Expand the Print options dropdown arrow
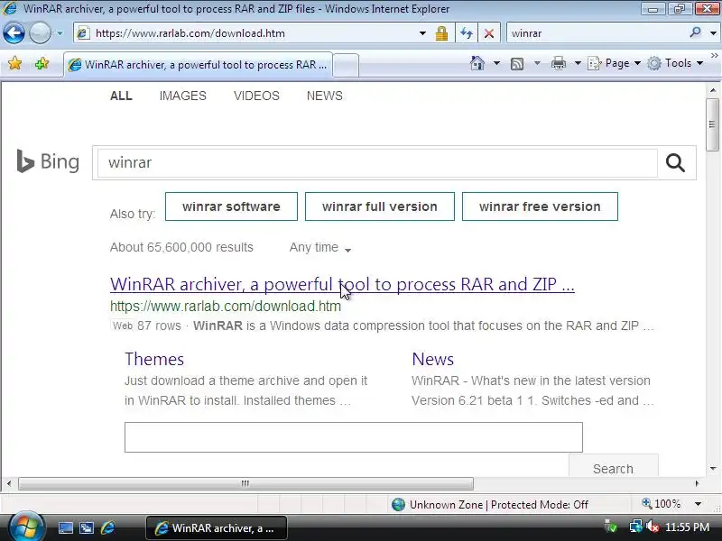This screenshot has height=541, width=722. [578, 63]
